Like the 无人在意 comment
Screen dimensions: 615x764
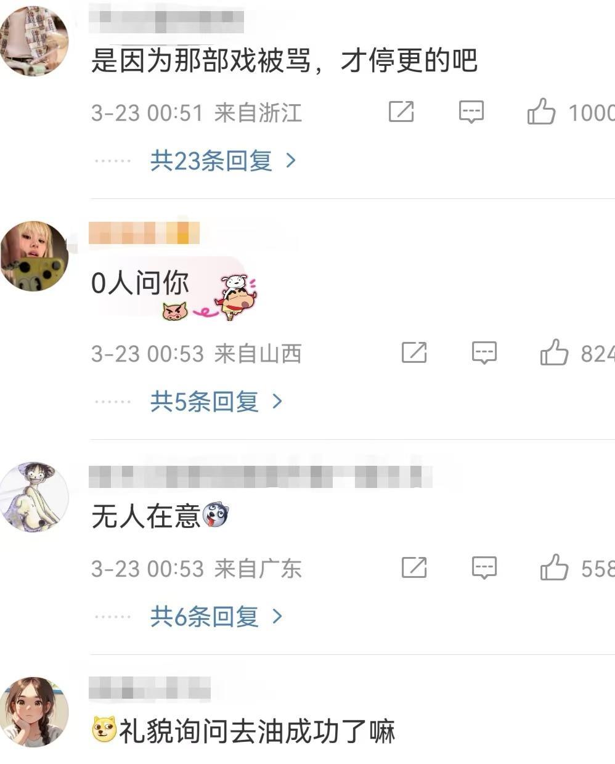coord(554,567)
